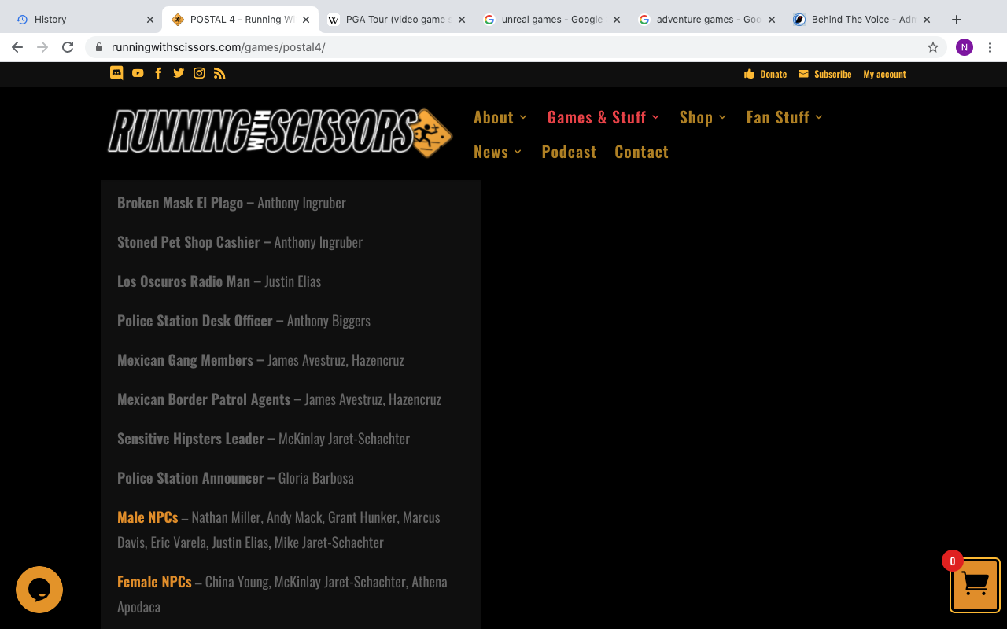Open the Shop dropdown menu
This screenshot has width=1007, height=629.
703,117
